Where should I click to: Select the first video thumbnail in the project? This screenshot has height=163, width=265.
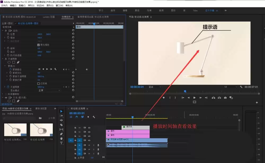point(15,130)
